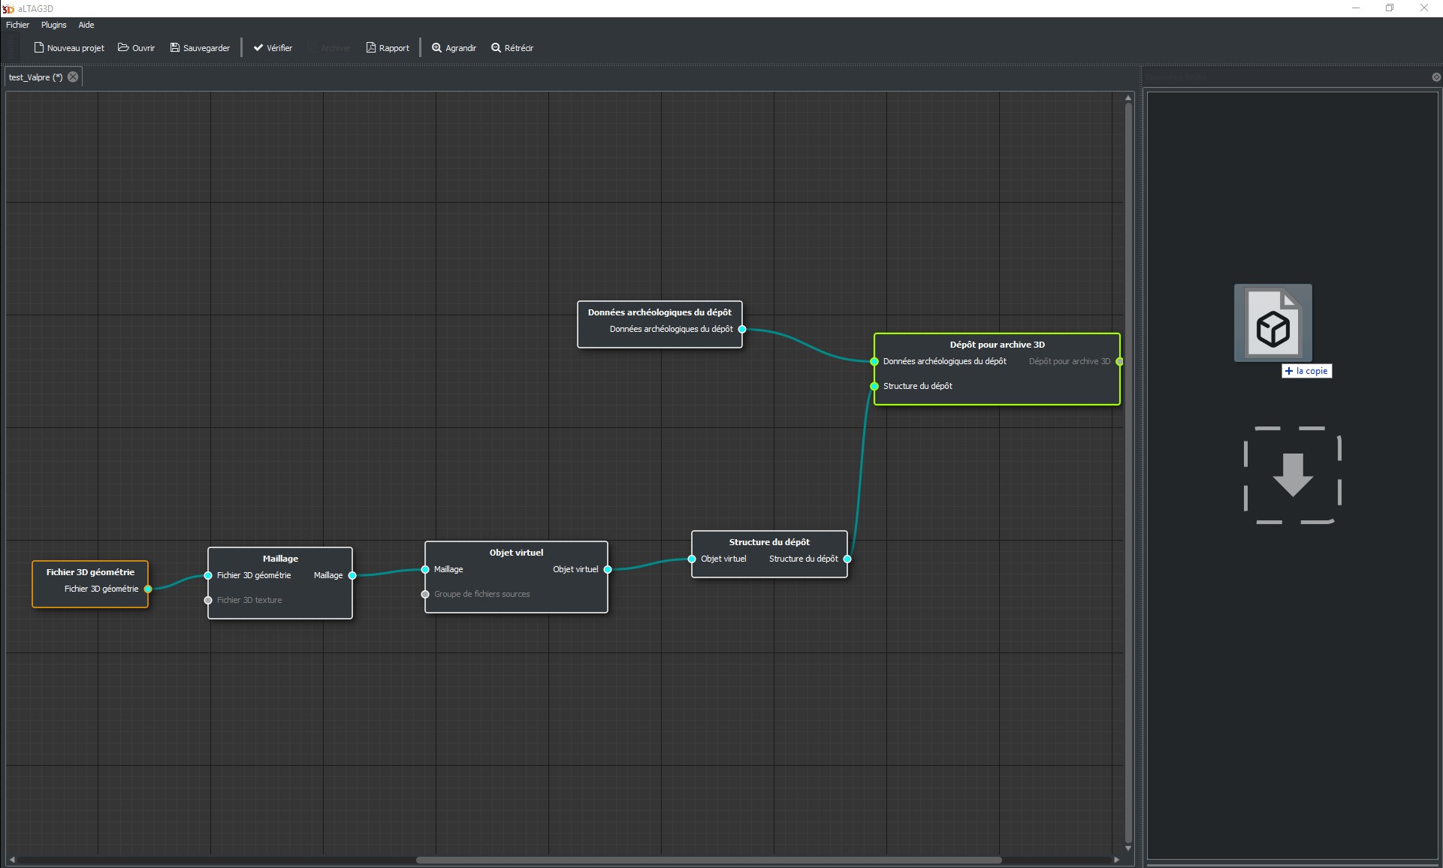The width and height of the screenshot is (1443, 868).
Task: Open the Fichier menu
Action: [17, 25]
